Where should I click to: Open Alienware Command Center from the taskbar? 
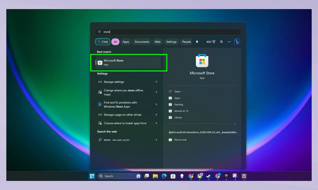[182, 176]
